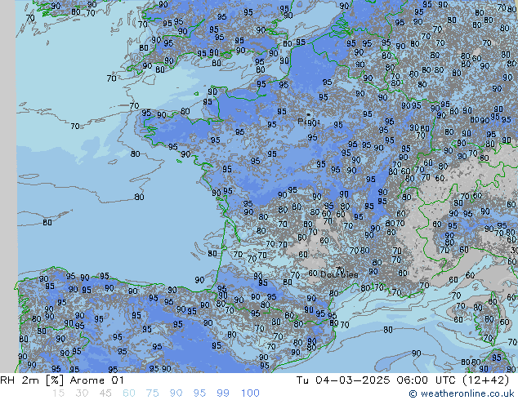The height and width of the screenshot is (400, 518).
Task: Click the Dourbies city label on map
Action: pyautogui.click(x=339, y=274)
